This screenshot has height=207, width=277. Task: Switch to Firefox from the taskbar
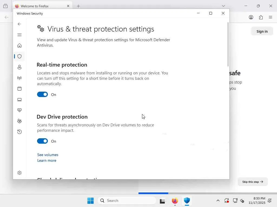click(175, 201)
